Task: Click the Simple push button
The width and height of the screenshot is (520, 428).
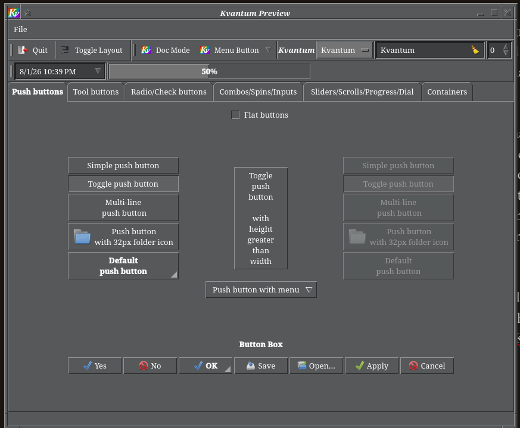Action: pyautogui.click(x=123, y=165)
